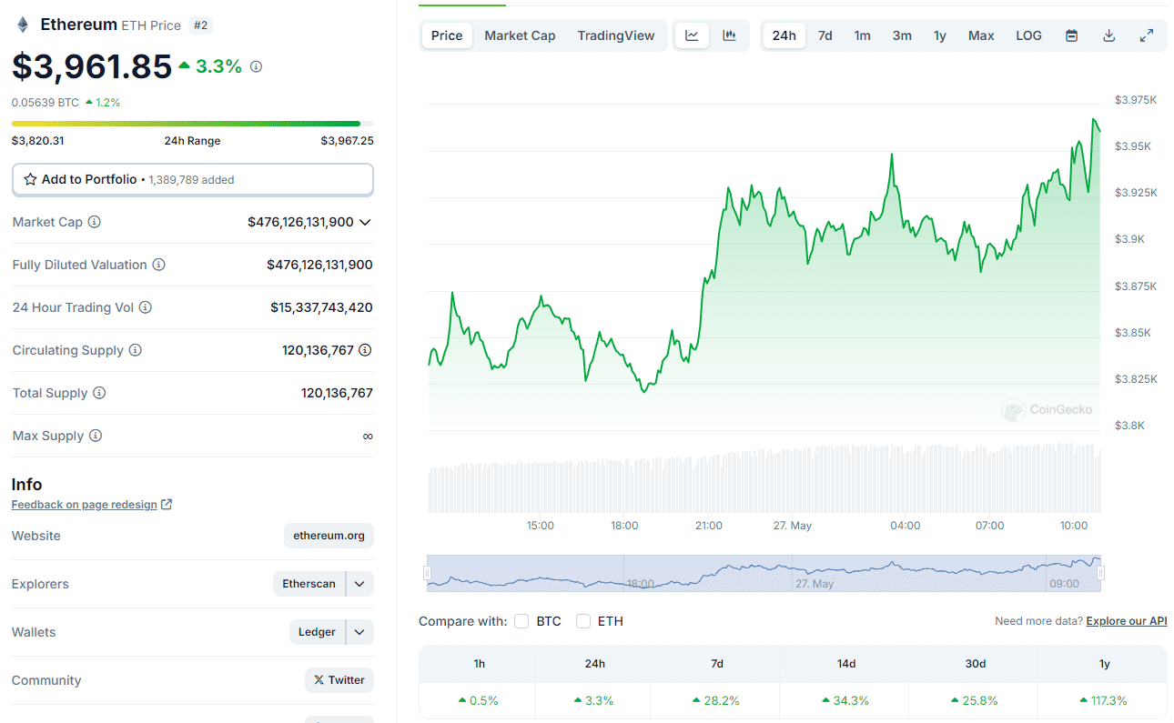The height and width of the screenshot is (723, 1174).
Task: Select the 1m time range
Action: tap(862, 35)
